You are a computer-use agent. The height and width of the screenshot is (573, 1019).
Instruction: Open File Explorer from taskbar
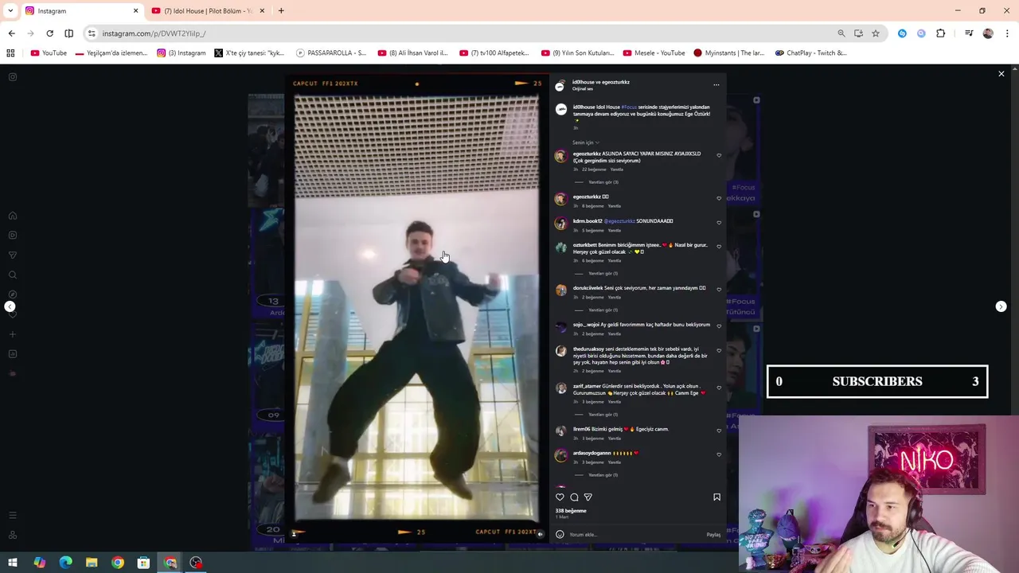(92, 563)
